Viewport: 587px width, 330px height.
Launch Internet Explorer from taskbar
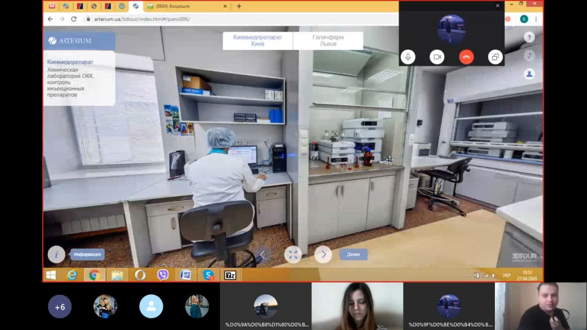[x=72, y=275]
